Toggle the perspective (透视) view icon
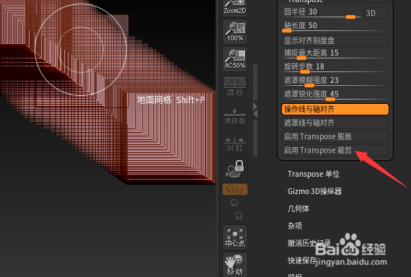This screenshot has width=411, height=277. (x=235, y=87)
